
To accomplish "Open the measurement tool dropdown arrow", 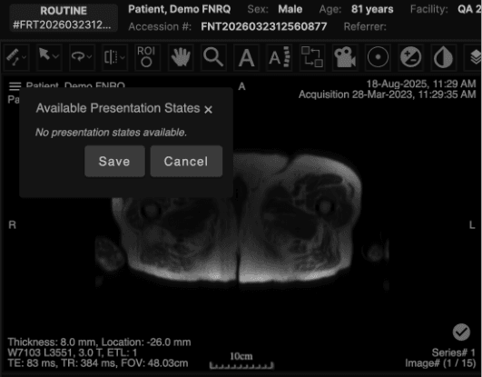I will pyautogui.click(x=25, y=57).
